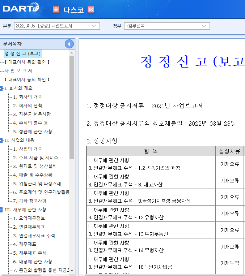Open 5. 재무제표 주석 tree item
This screenshot has width=245, height=276.
pyautogui.click(x=30, y=253)
